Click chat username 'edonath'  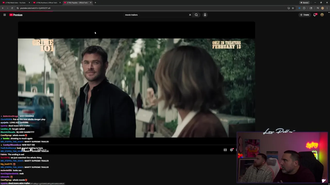5,177
